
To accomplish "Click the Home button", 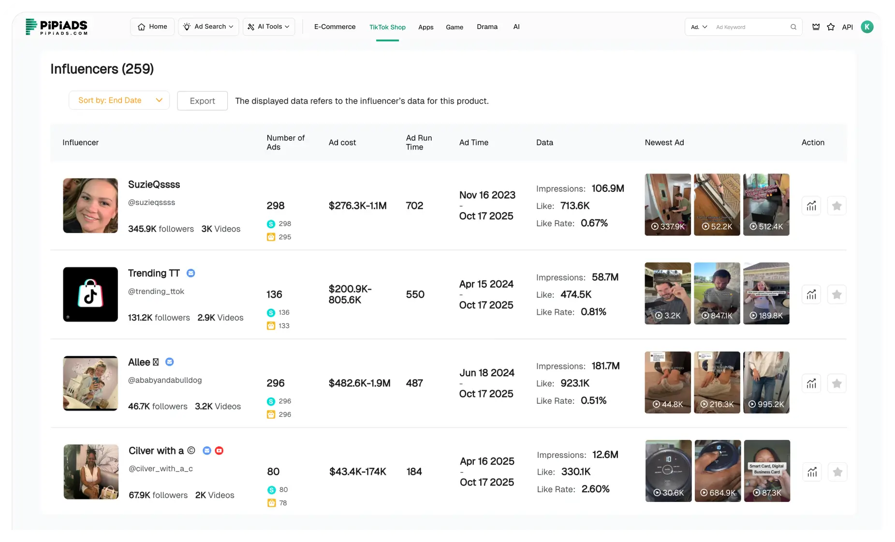I will (152, 27).
